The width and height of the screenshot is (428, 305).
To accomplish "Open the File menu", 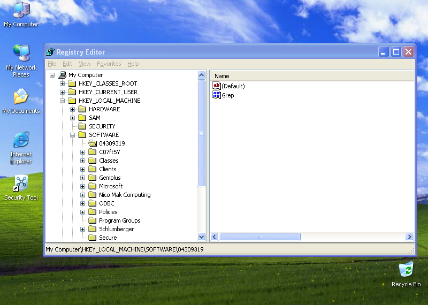I will coord(52,64).
